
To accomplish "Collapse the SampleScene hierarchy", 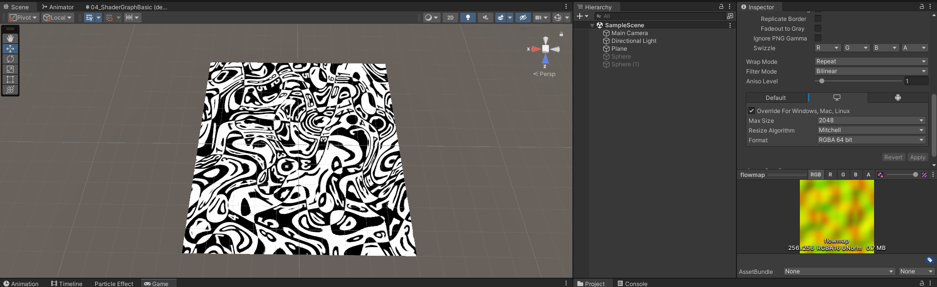I will (592, 25).
